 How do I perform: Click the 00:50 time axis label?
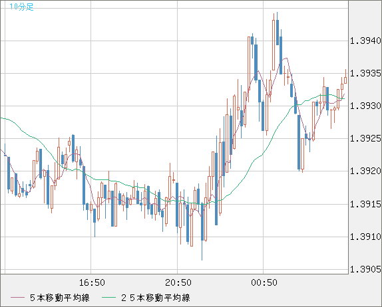click(264, 282)
